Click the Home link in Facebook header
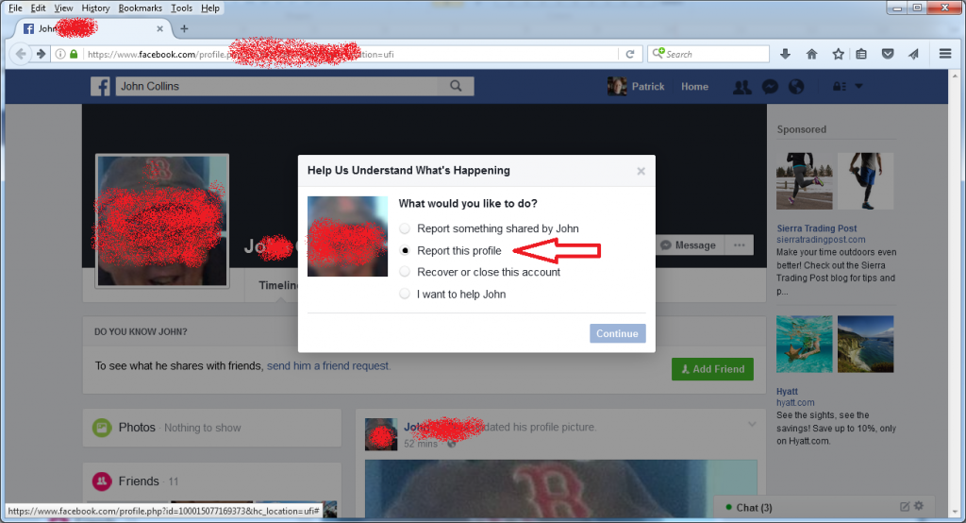Screen dimensions: 966x523 pos(694,87)
